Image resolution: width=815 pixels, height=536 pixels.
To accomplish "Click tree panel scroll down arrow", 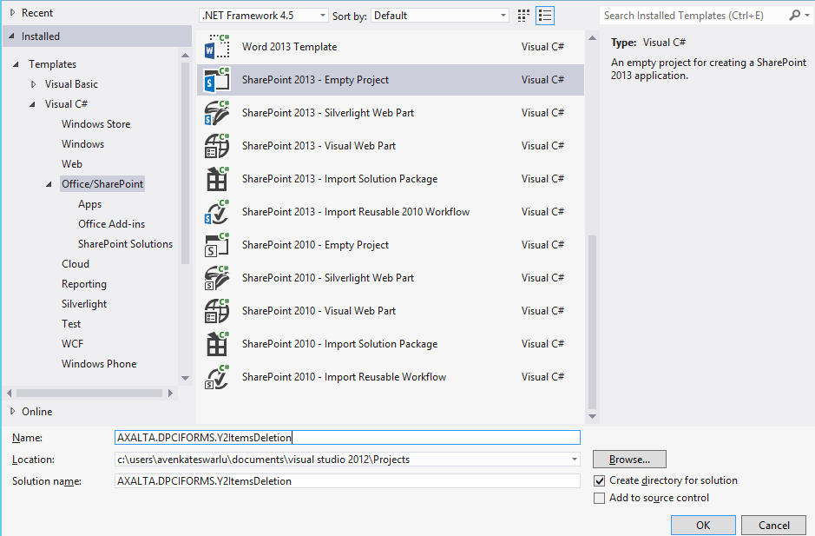I will pos(186,378).
